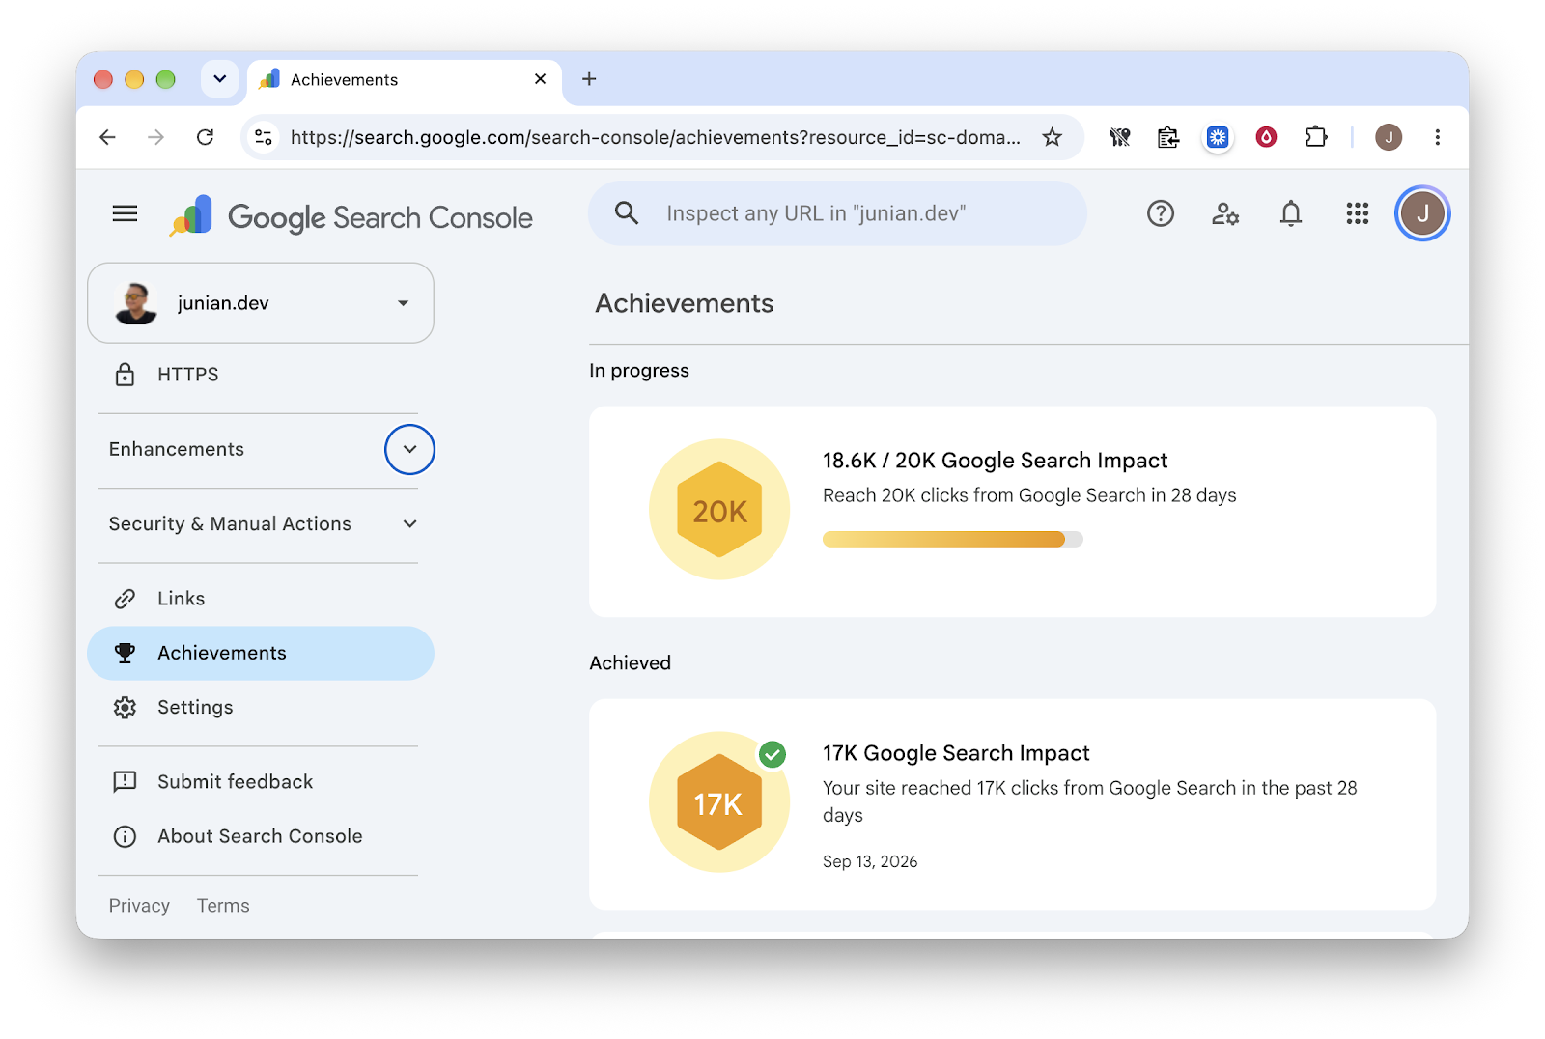Click the 20K clicks progress bar

[x=952, y=539]
